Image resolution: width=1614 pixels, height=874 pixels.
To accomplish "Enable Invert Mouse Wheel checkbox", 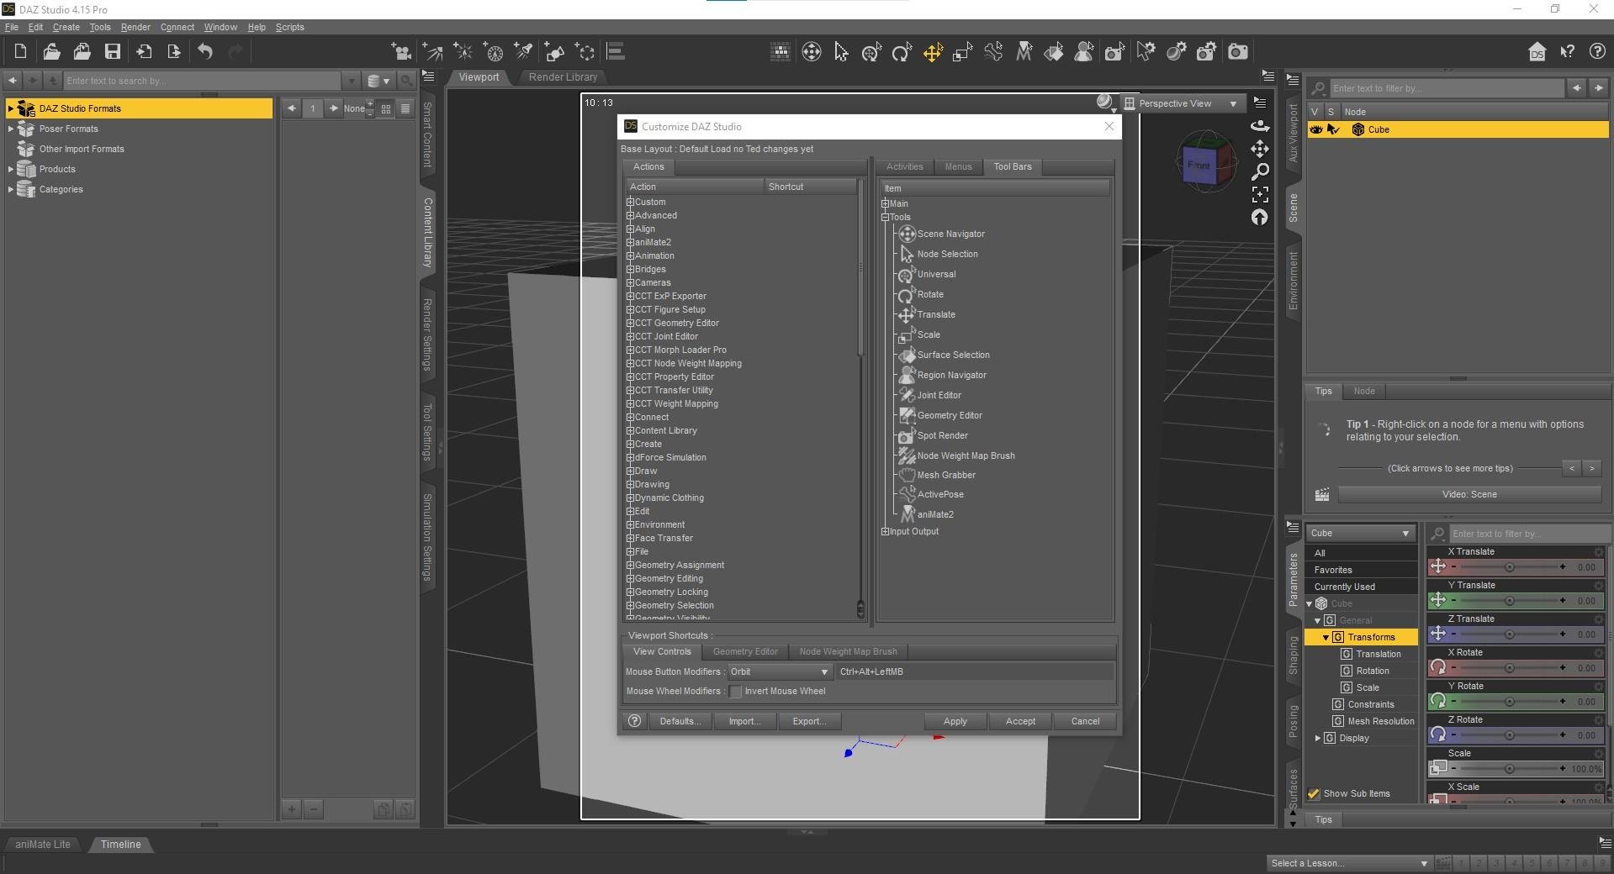I will (x=736, y=692).
